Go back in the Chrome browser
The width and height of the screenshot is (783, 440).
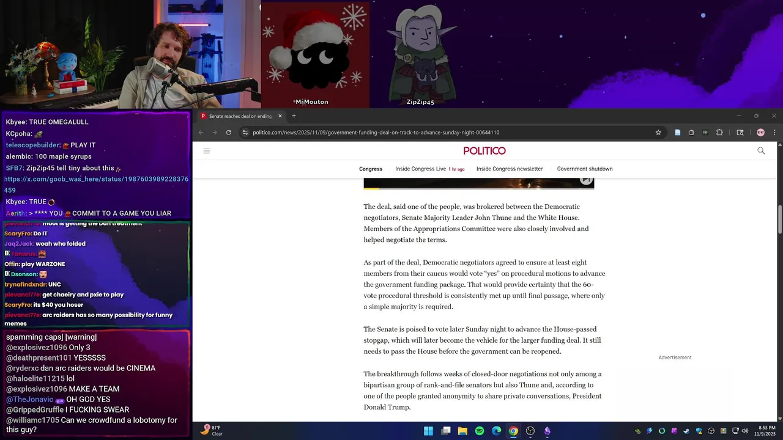point(201,133)
